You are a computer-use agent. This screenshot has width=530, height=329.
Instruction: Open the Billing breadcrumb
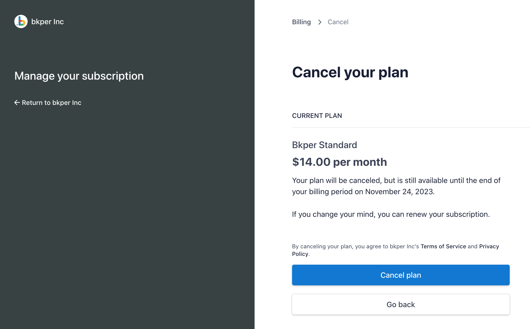[301, 22]
